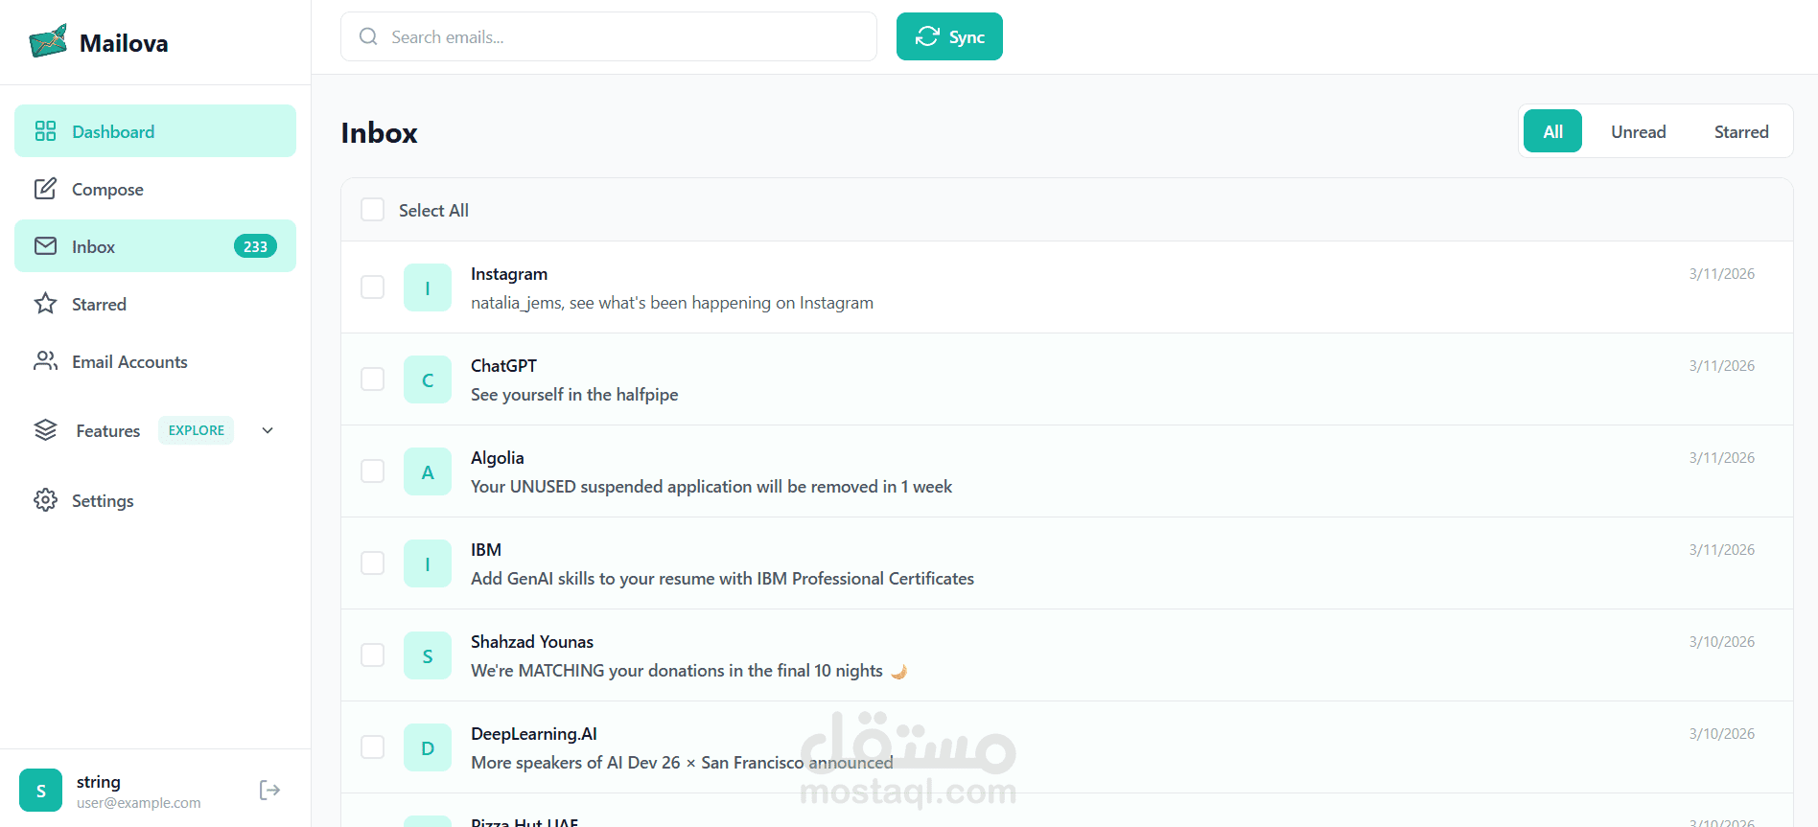Switch to the Unread filter tab
This screenshot has width=1818, height=827.
tap(1638, 131)
